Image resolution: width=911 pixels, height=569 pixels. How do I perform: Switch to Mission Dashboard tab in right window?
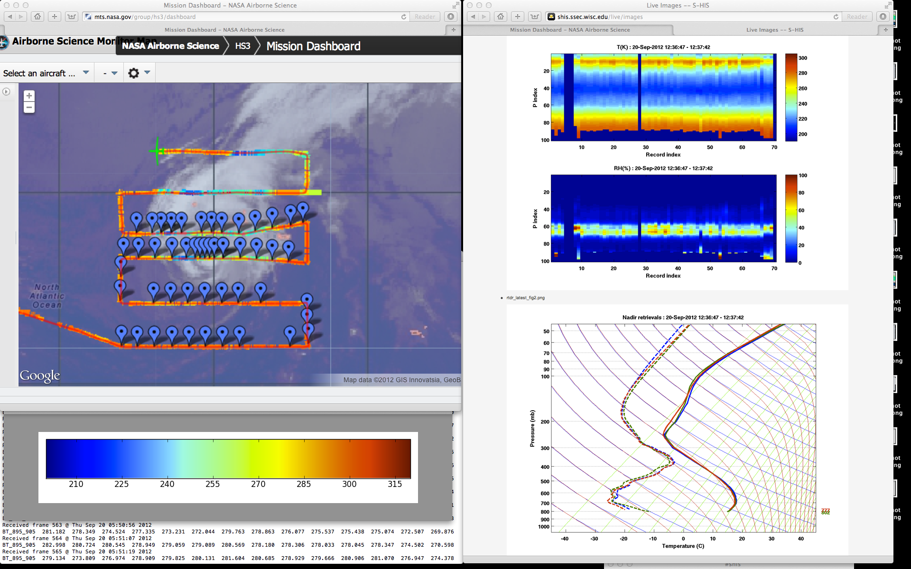coord(569,30)
